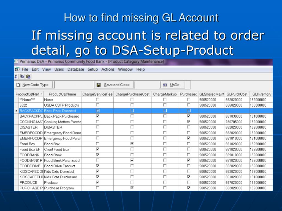282x211 pixels.
Task: Select the 'Food Drive Product' cell
Action: click(x=63, y=166)
